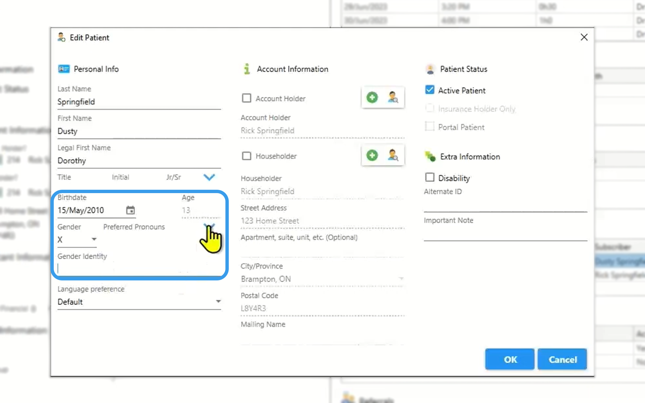Open the birthdate calendar picker

coord(130,210)
